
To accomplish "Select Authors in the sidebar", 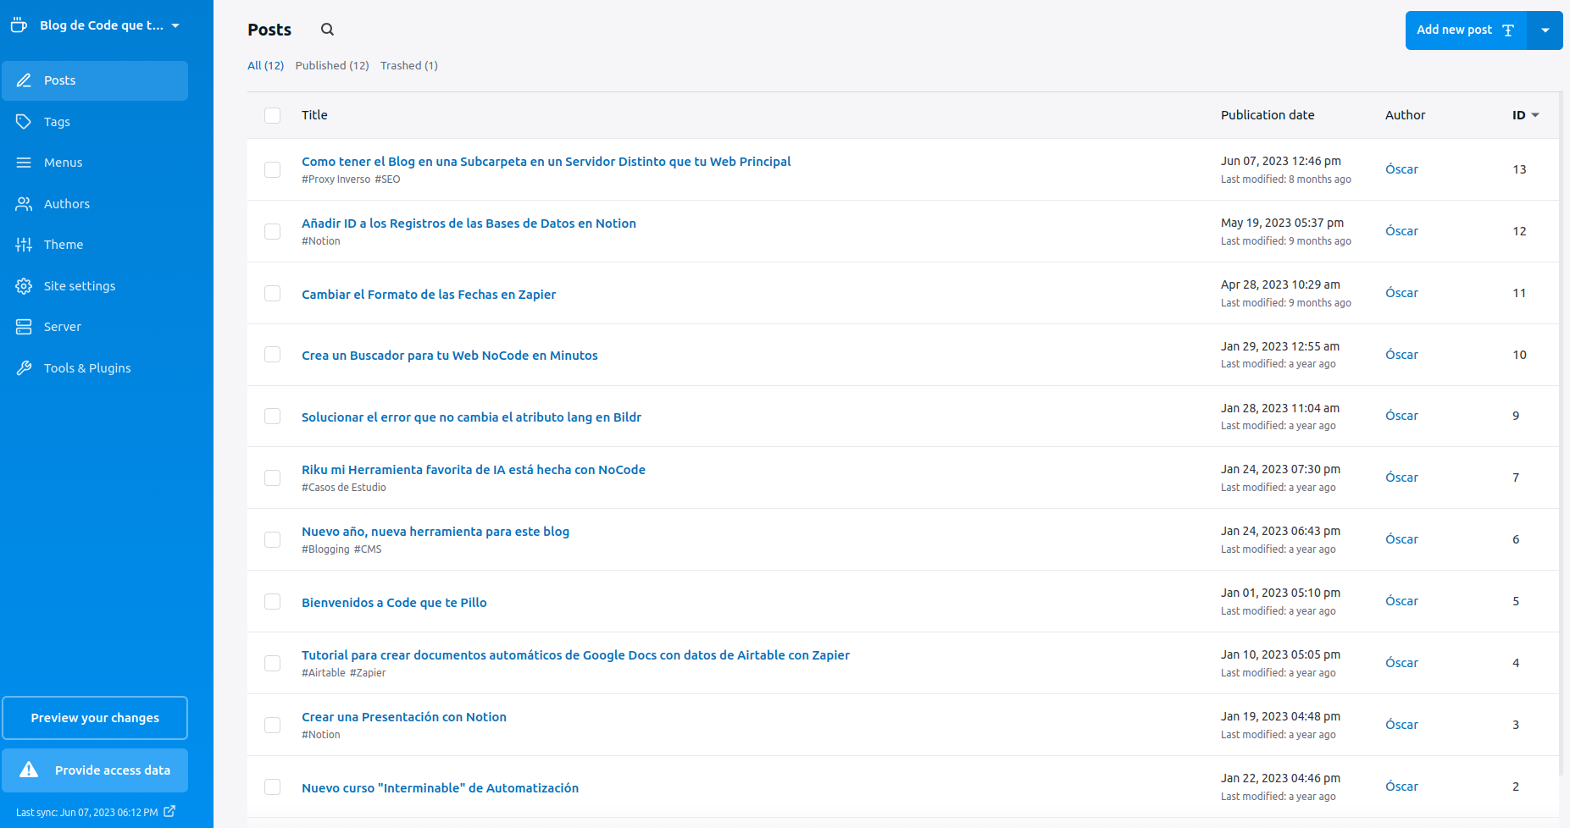I will (x=66, y=203).
